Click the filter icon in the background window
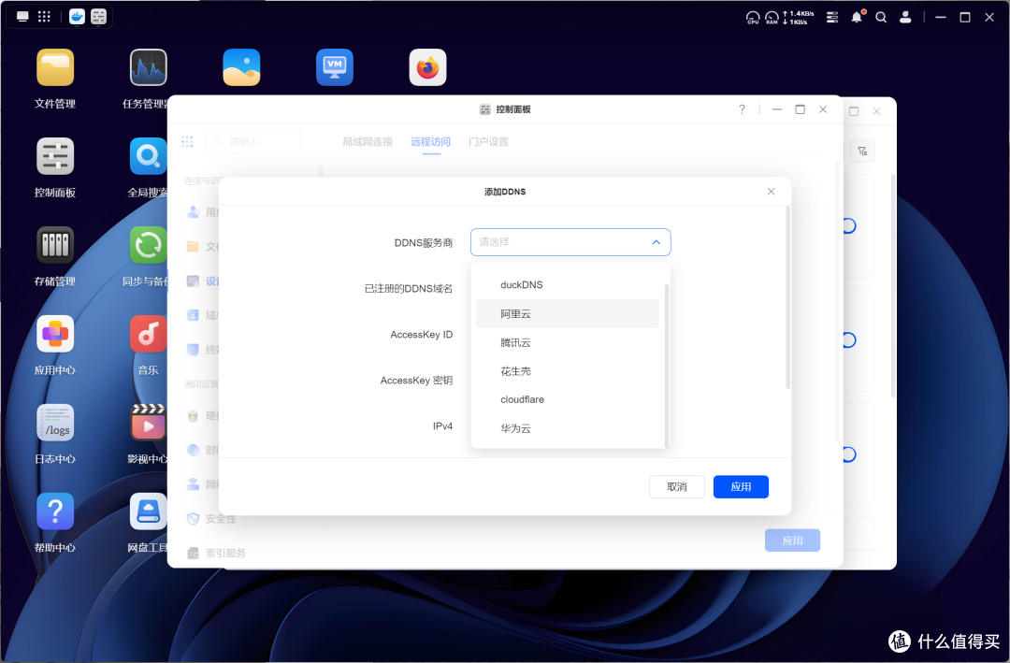The height and width of the screenshot is (663, 1010). [862, 151]
